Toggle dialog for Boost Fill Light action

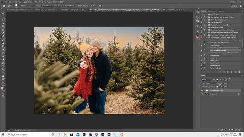pos(204,63)
